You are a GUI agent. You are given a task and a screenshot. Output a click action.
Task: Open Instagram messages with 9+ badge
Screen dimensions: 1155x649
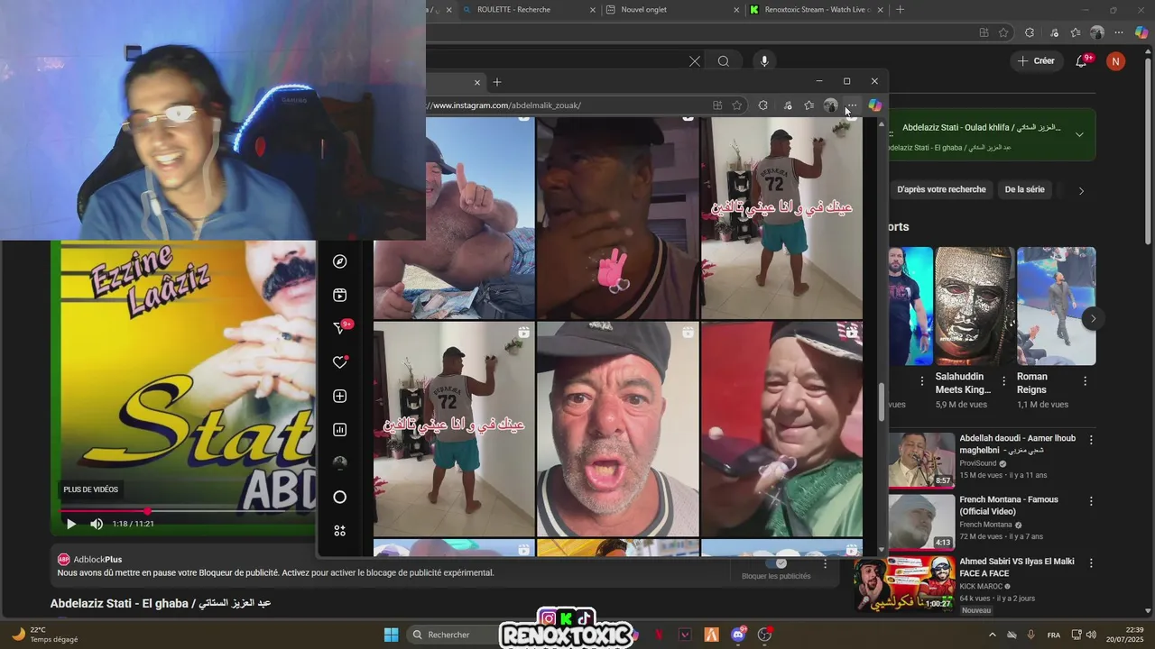340,328
